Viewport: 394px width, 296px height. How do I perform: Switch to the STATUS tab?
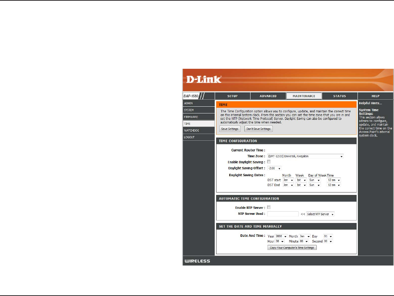[x=339, y=96]
